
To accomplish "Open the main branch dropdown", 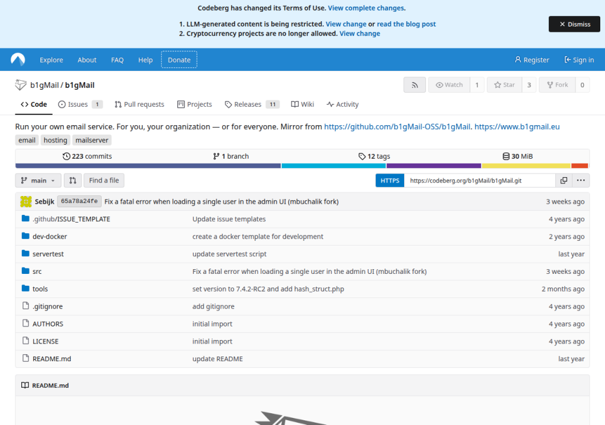I will point(38,181).
